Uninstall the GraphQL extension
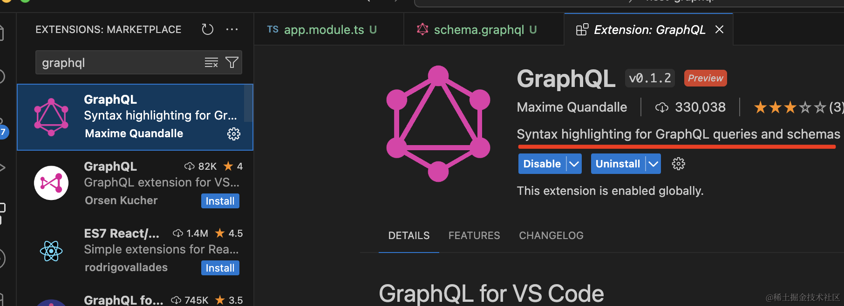 618,164
